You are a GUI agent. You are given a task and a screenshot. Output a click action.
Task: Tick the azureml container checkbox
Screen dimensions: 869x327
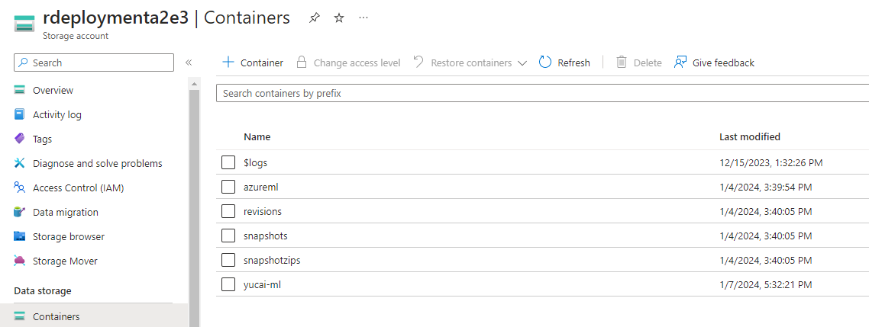pos(228,187)
